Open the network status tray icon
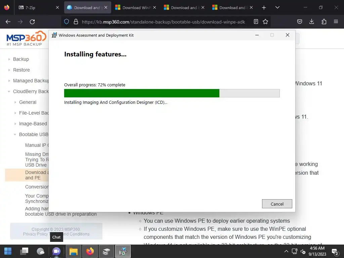 tap(294, 251)
